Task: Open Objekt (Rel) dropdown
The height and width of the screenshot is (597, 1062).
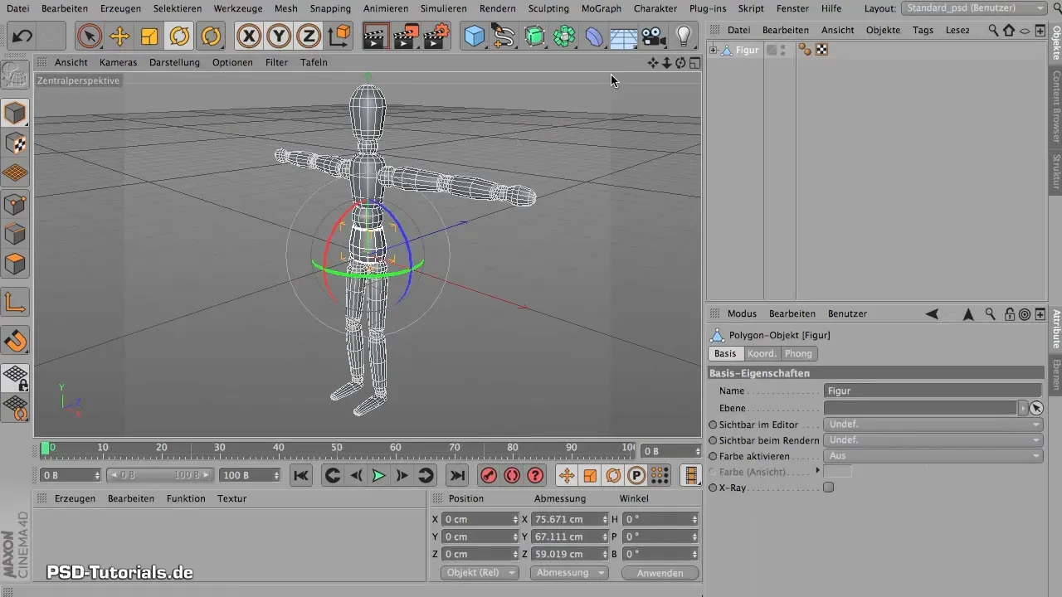Action: pos(479,573)
